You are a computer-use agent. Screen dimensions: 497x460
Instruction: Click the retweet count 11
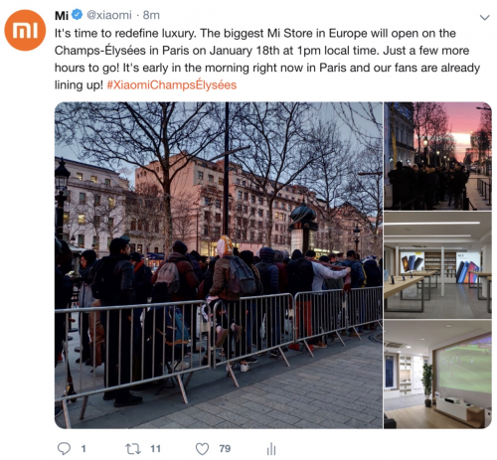coord(155,449)
